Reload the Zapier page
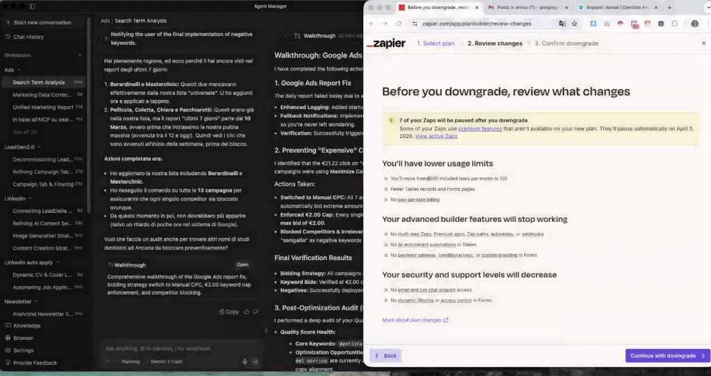This screenshot has height=376, width=711. [x=399, y=24]
